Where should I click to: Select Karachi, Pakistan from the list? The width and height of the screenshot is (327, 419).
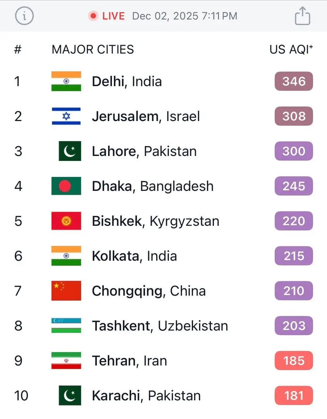coord(146,396)
